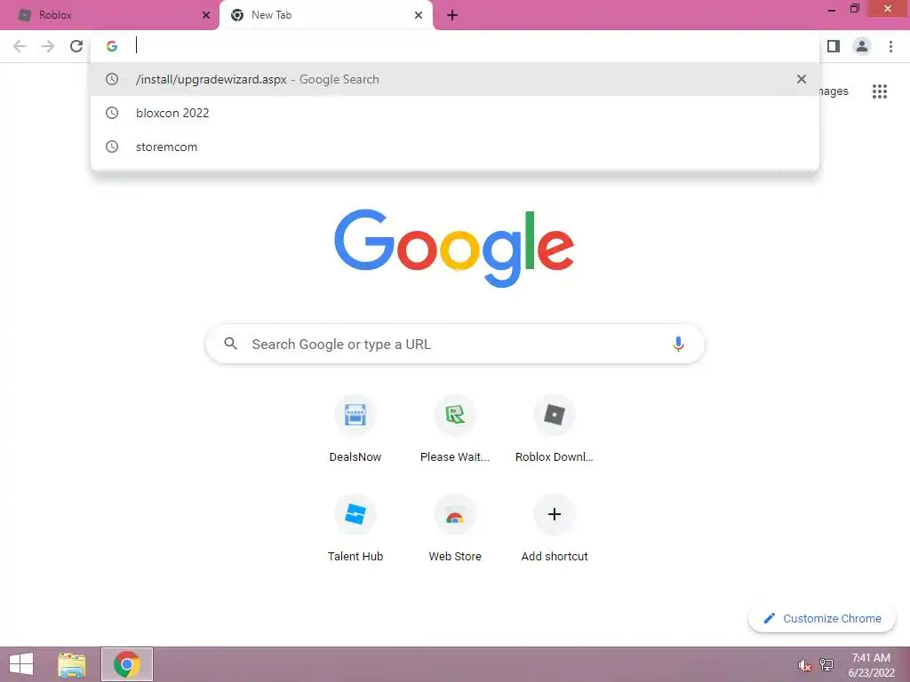The image size is (910, 682).
Task: Click the Chrome taskbar icon
Action: coord(127,664)
